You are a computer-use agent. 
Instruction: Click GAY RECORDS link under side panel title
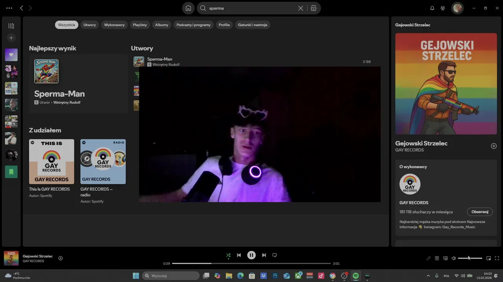click(x=409, y=150)
